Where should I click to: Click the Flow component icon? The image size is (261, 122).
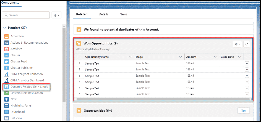[7, 99]
